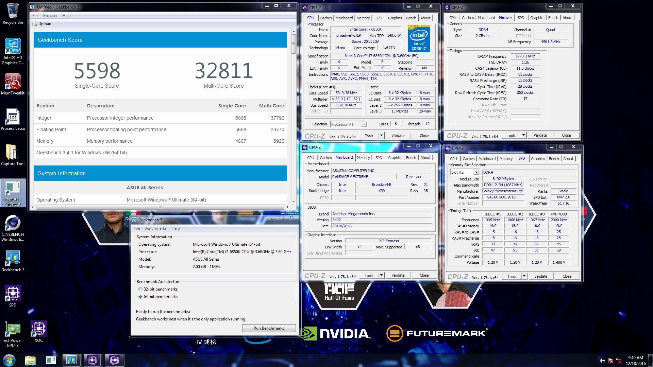Open the Recycle Bin desktop icon
This screenshot has width=653, height=367.
pos(13,14)
